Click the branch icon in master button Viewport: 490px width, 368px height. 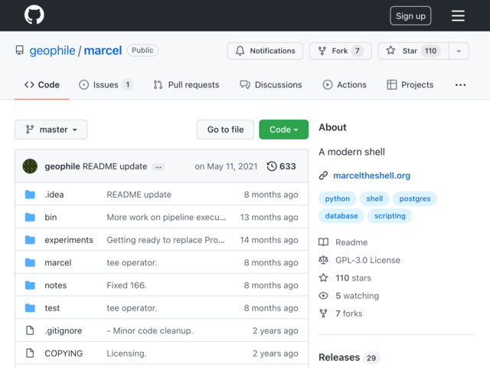coord(30,130)
